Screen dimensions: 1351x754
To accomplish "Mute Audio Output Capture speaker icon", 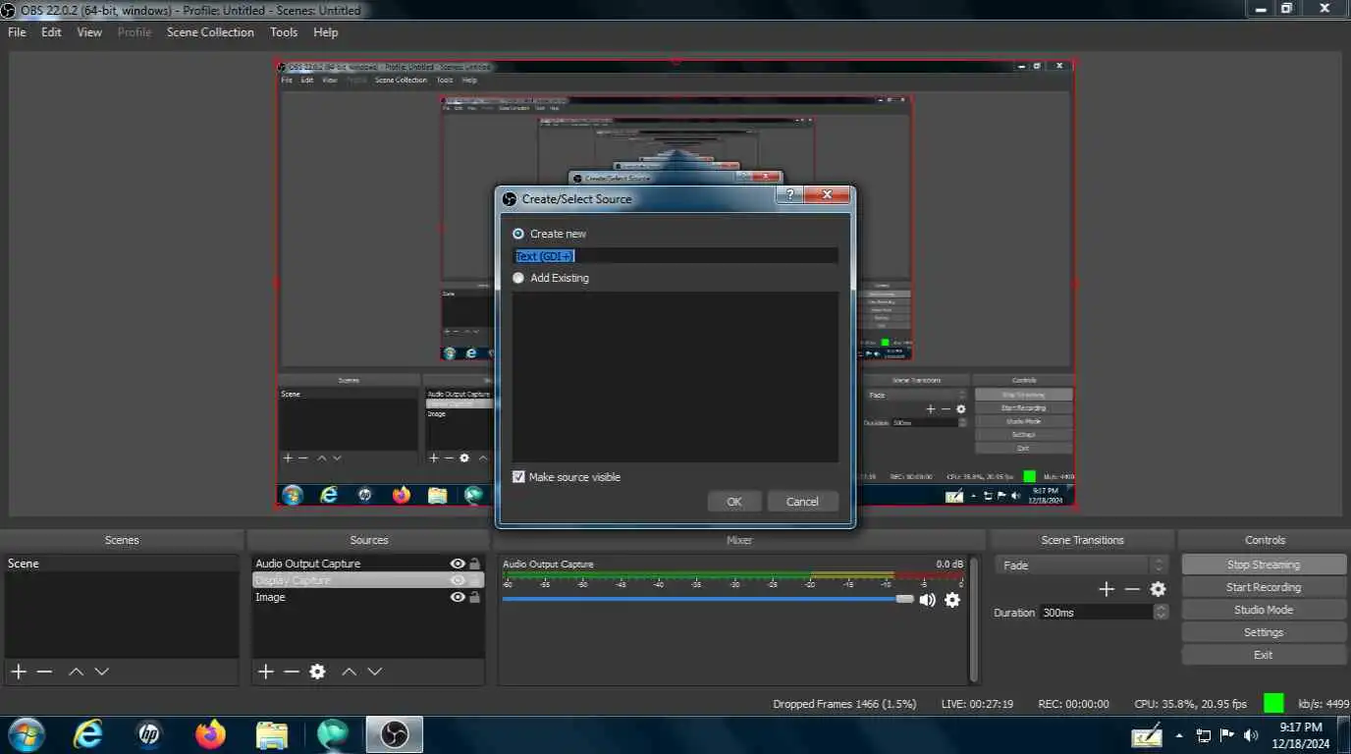I will (x=927, y=600).
